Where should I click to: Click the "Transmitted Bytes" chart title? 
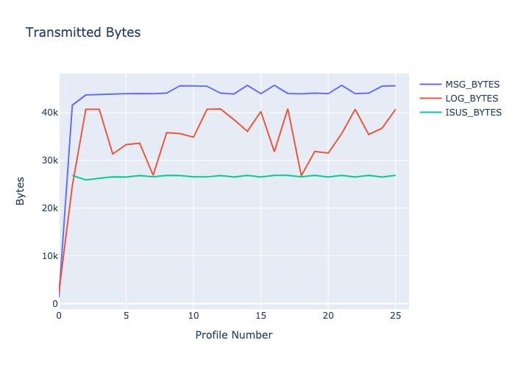click(83, 32)
